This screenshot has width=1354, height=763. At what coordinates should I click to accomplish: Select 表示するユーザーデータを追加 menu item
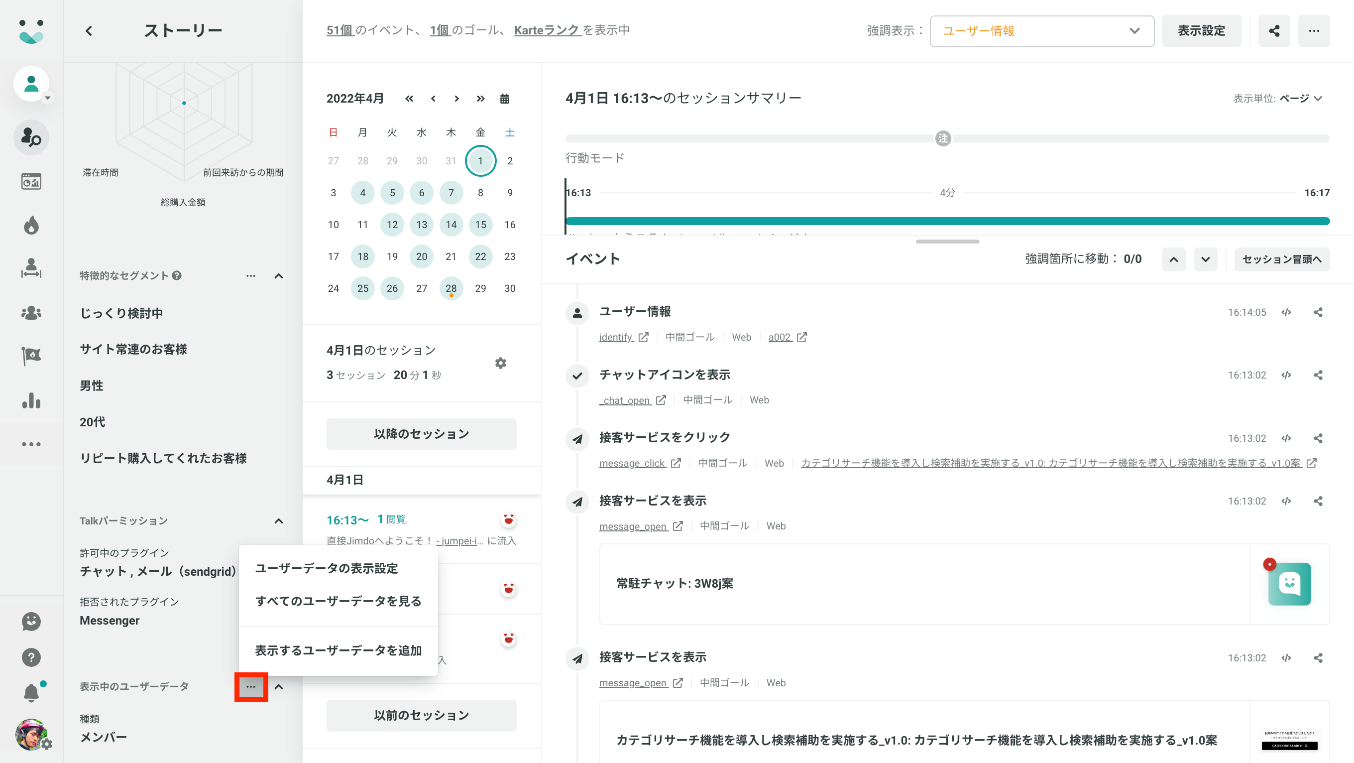(x=338, y=650)
